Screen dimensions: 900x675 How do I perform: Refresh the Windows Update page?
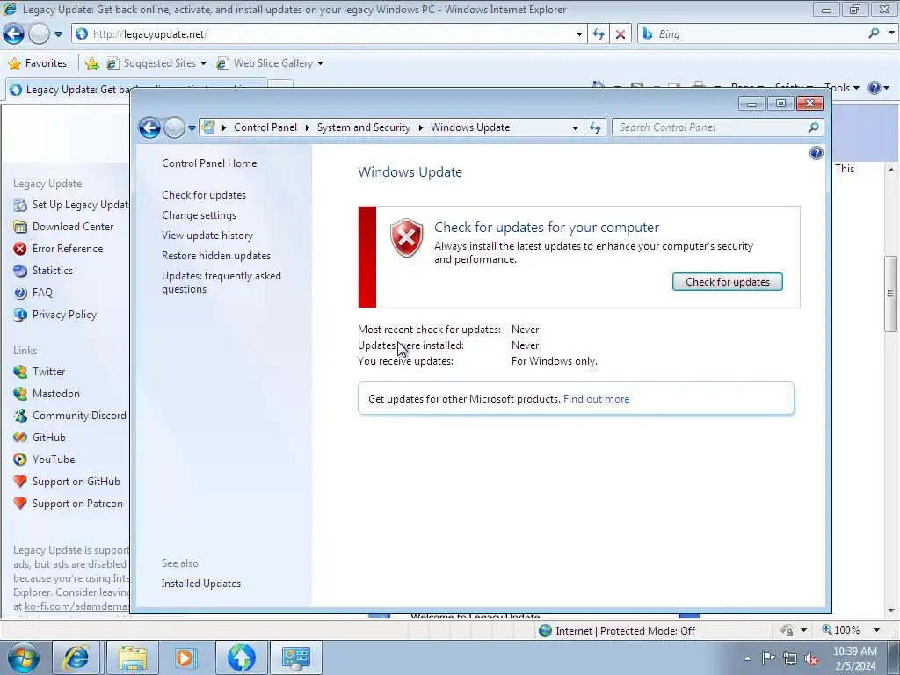click(595, 127)
